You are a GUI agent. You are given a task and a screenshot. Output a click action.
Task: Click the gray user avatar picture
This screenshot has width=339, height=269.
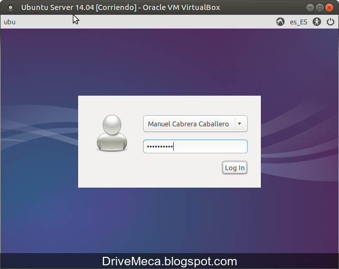pos(112,133)
